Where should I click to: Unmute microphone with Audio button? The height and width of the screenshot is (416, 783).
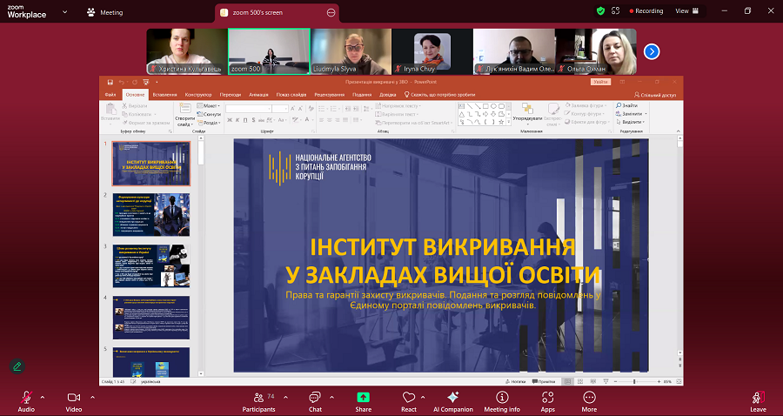26,401
